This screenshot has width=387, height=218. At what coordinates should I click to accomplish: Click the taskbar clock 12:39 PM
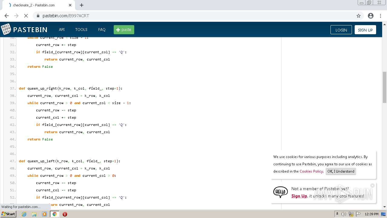tap(372, 214)
